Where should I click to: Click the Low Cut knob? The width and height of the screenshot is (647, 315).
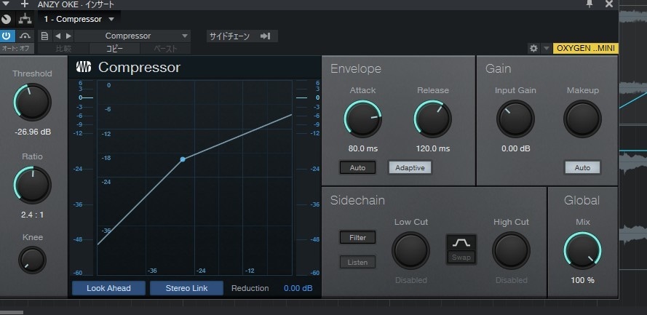[410, 250]
